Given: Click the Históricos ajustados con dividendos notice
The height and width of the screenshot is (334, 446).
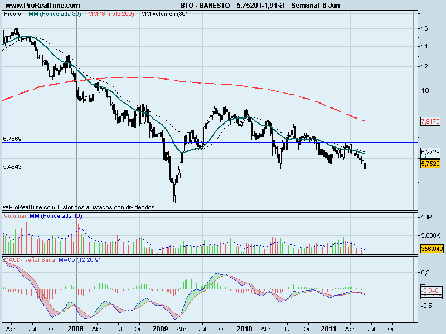Looking at the screenshot, I should (106, 207).
